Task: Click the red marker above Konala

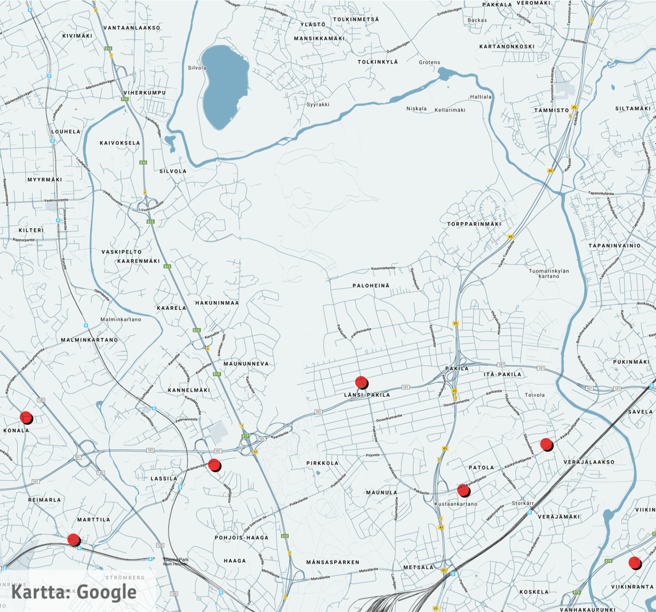Action: (26, 417)
